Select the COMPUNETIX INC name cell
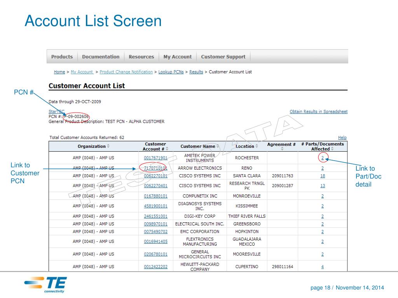The height and width of the screenshot is (298, 398). pyautogui.click(x=200, y=196)
